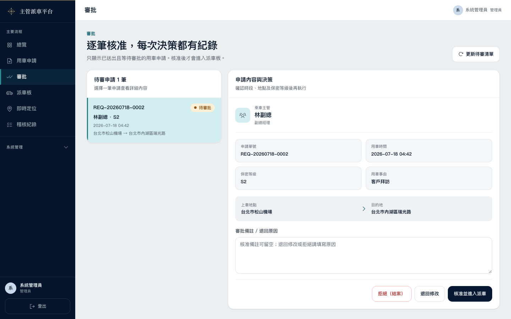
Task: Click the platform logo star icon
Action: 11,11
